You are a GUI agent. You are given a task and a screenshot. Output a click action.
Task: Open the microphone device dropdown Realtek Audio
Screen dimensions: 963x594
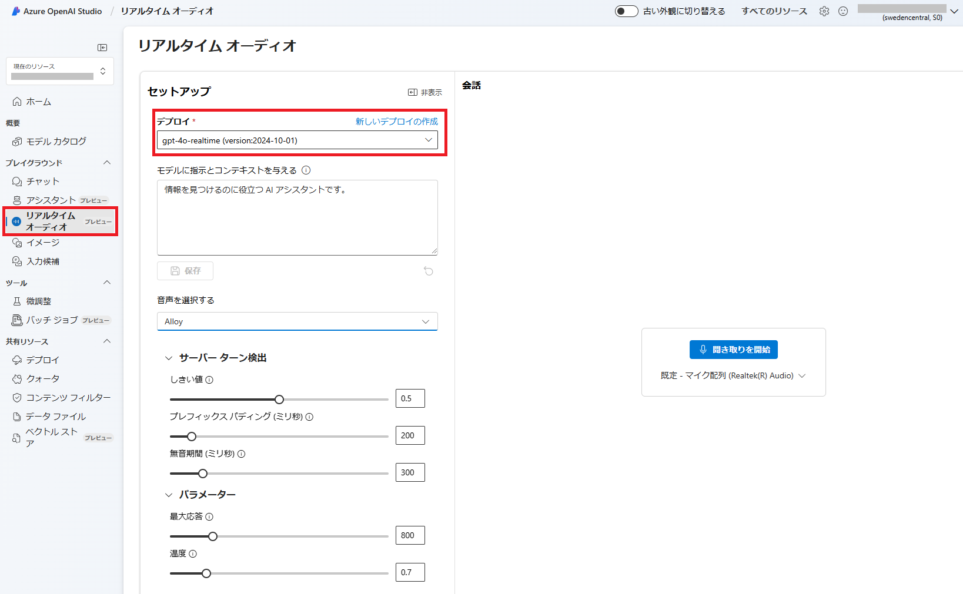pos(733,375)
